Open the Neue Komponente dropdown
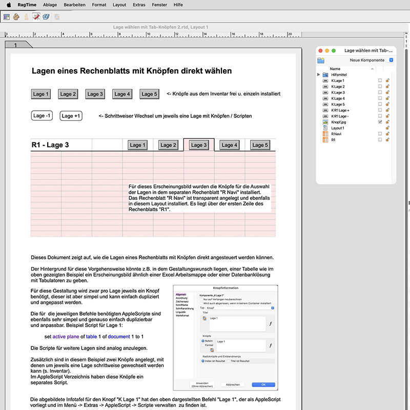 (391, 60)
